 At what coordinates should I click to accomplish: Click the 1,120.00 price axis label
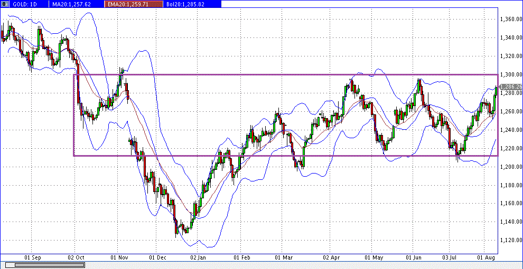511,240
